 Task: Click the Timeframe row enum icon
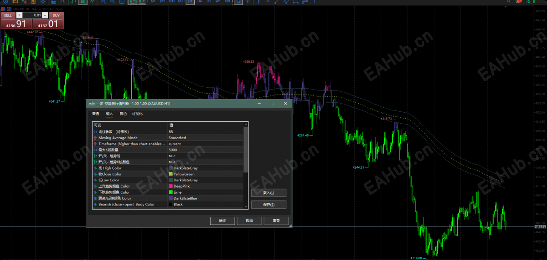pos(95,144)
